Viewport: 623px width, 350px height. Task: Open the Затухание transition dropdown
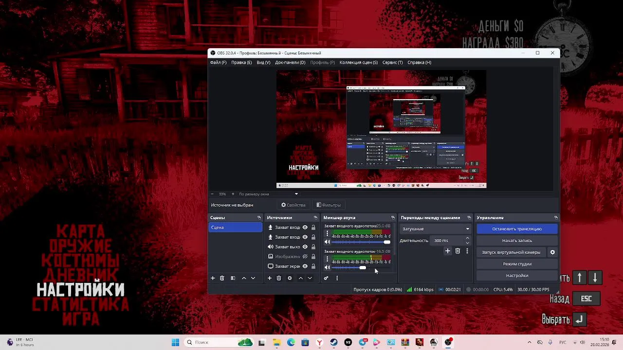pyautogui.click(x=436, y=229)
